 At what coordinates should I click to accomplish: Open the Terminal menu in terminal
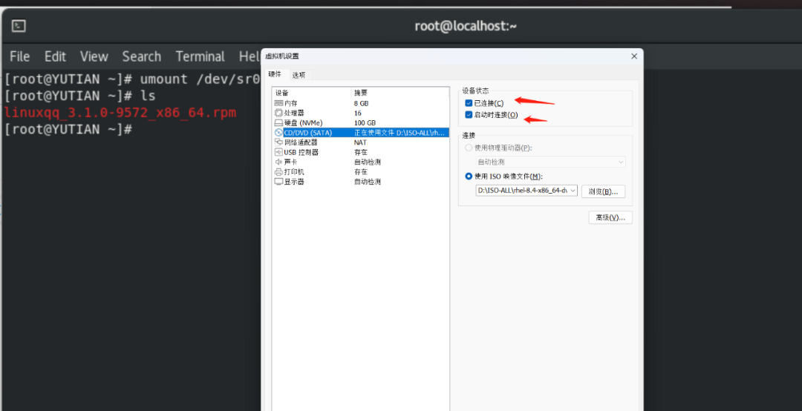coord(200,56)
